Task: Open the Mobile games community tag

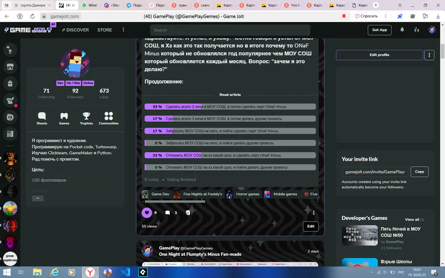Action: point(281,194)
